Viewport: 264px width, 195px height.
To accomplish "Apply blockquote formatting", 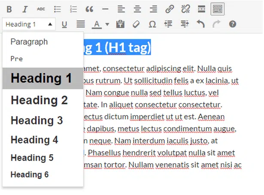I will point(89,9).
